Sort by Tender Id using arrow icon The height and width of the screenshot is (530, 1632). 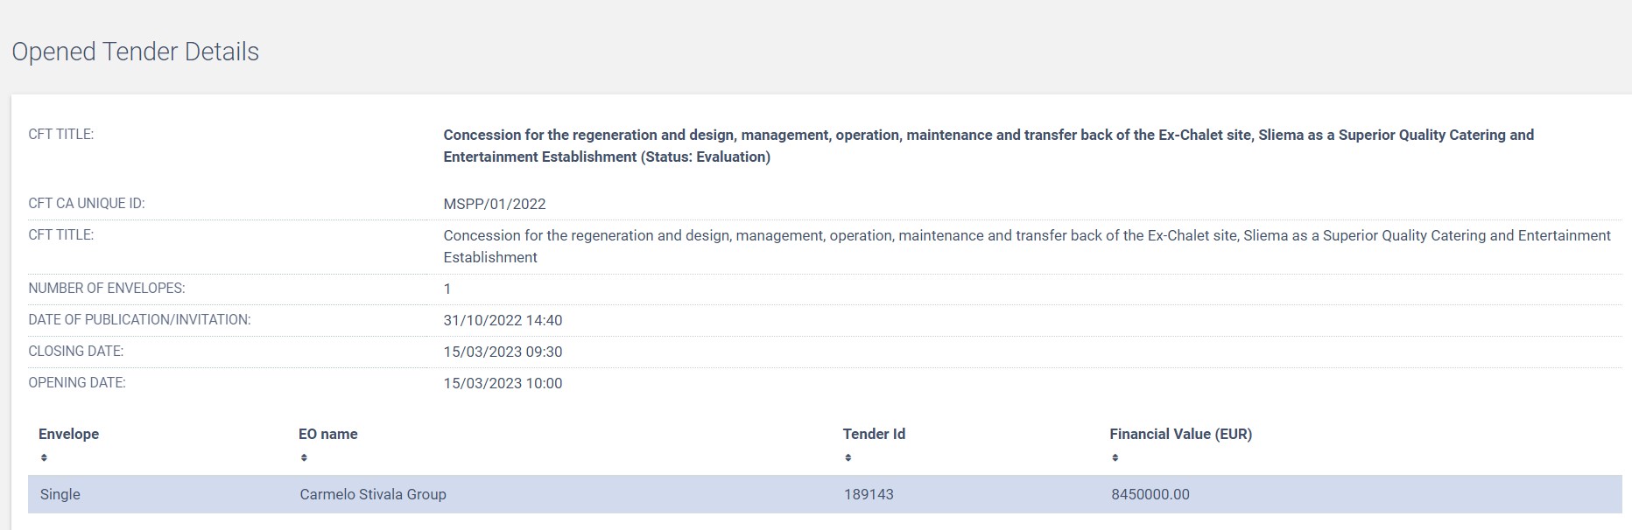click(x=848, y=457)
